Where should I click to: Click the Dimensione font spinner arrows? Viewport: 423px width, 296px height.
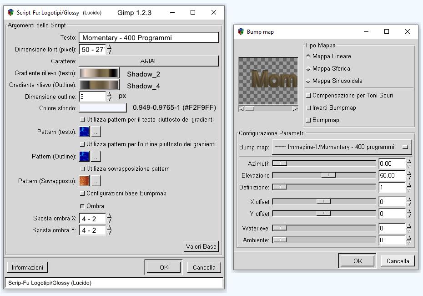coord(109,50)
